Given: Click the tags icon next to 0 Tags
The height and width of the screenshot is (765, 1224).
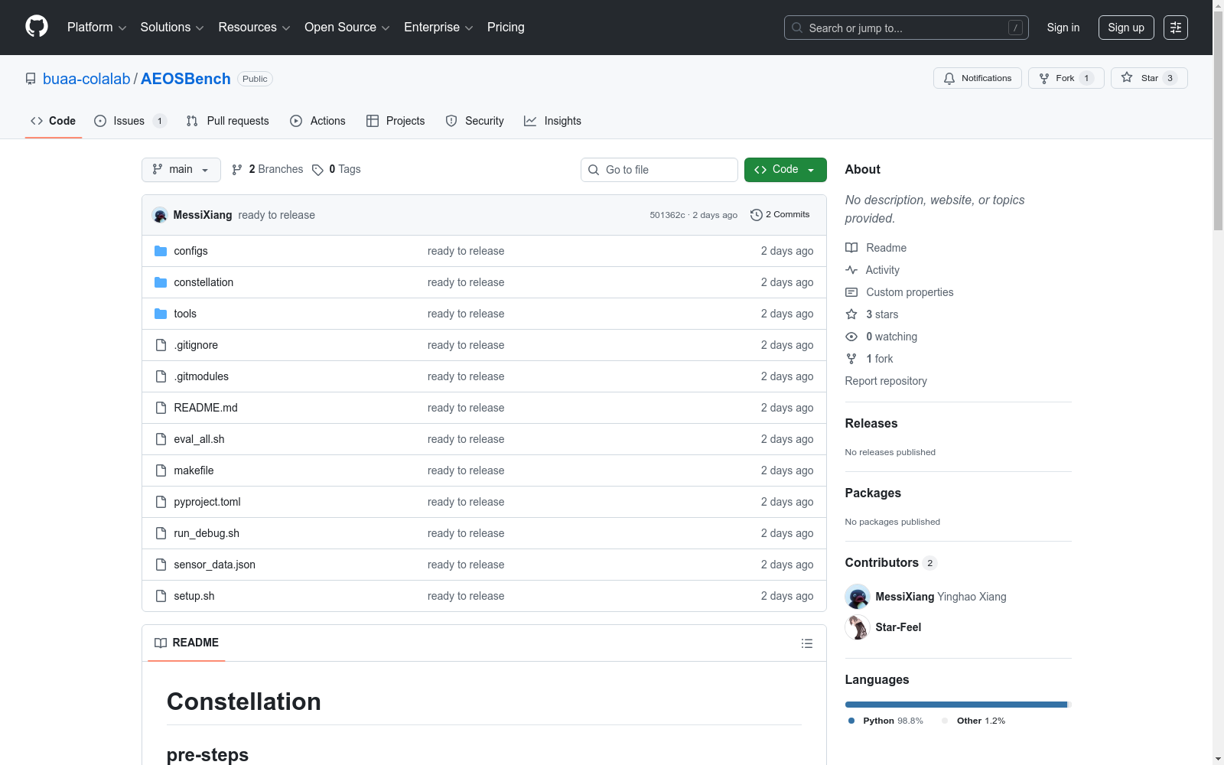Looking at the screenshot, I should point(317,170).
